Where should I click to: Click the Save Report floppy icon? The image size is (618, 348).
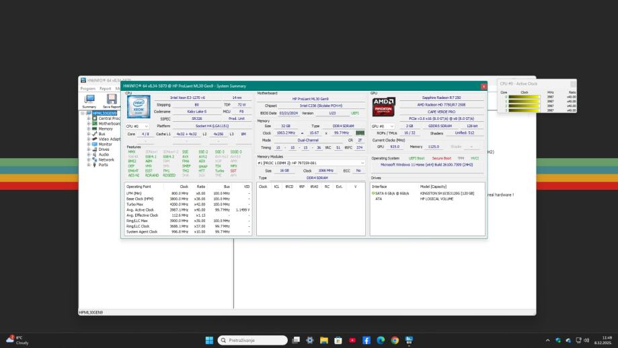pyautogui.click(x=112, y=100)
